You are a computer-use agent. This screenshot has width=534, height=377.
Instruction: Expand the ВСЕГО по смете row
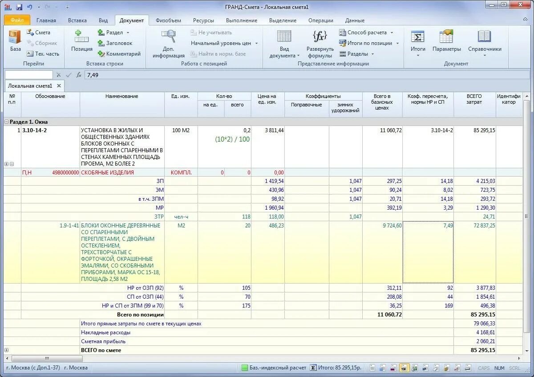pyautogui.click(x=7, y=350)
